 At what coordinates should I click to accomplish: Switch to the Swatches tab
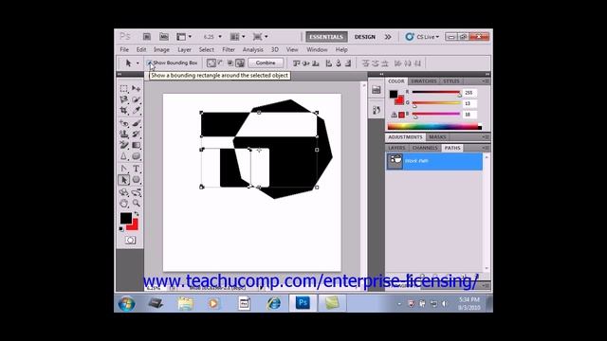coord(424,81)
